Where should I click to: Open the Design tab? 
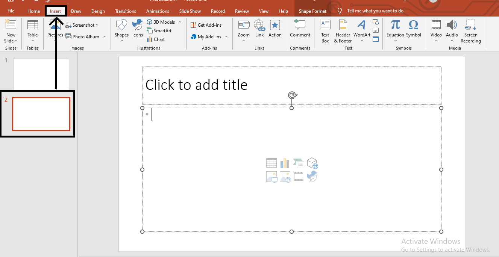tap(98, 11)
